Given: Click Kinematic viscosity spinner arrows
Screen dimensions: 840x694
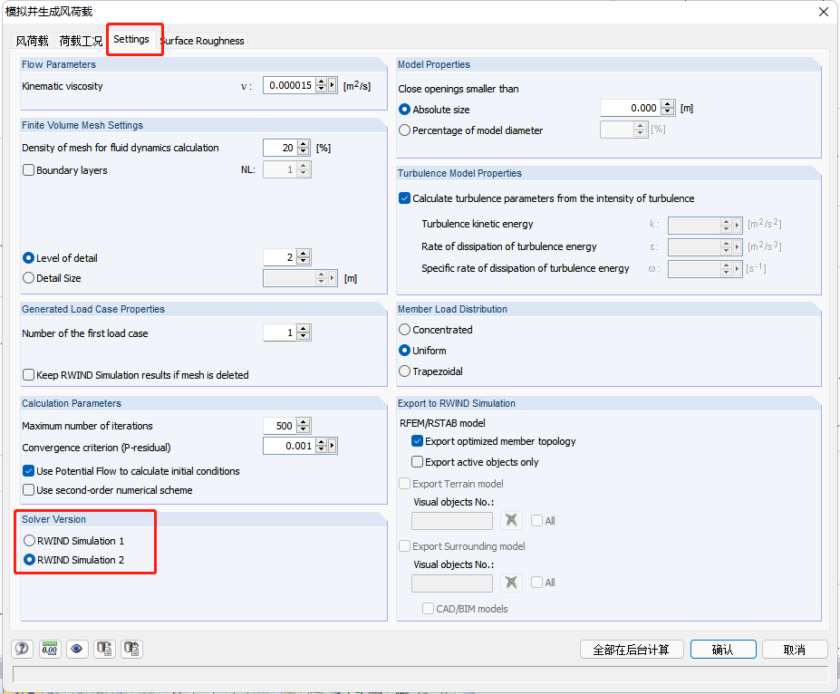Looking at the screenshot, I should pos(322,85).
